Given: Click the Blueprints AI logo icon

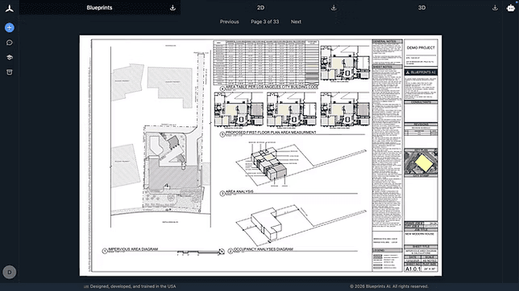Looking at the screenshot, I should coord(10,9).
